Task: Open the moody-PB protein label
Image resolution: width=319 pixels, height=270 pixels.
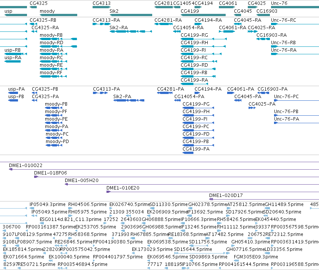Action: point(56,104)
